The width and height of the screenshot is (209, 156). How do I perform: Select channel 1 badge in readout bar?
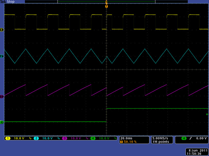coord(8,138)
